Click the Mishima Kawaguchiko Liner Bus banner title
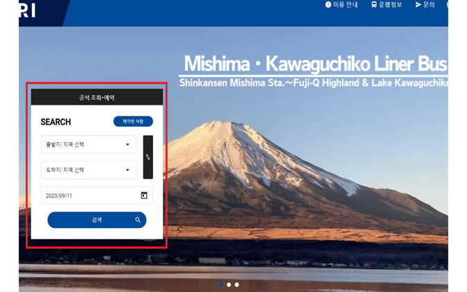Viewport: 467px width, 292px height. 315,64
